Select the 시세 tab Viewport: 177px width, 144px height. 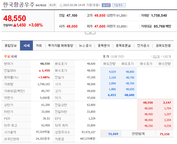point(27,45)
